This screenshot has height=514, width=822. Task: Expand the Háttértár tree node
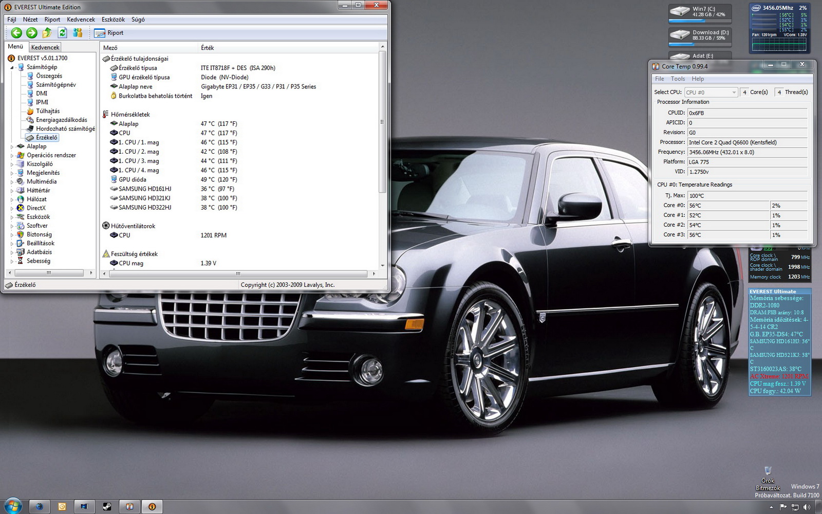pyautogui.click(x=12, y=190)
